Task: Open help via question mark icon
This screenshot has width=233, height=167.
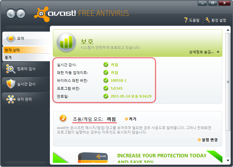Action: coord(186,20)
